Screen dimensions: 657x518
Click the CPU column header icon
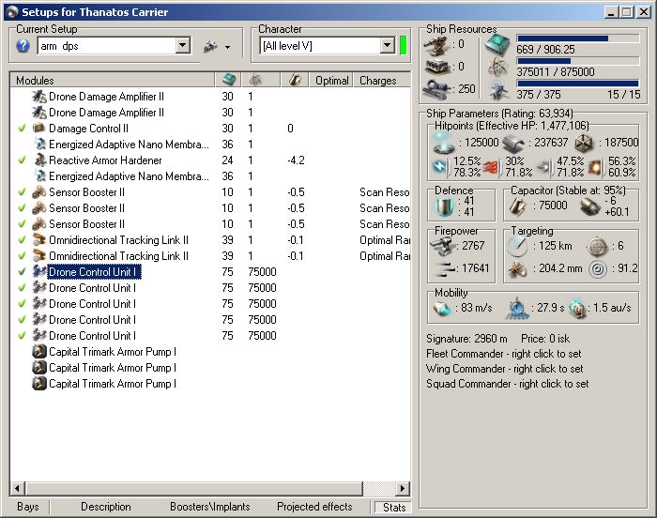[x=228, y=81]
